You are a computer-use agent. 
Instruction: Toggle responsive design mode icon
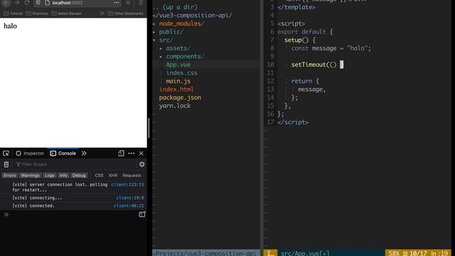[x=121, y=154]
